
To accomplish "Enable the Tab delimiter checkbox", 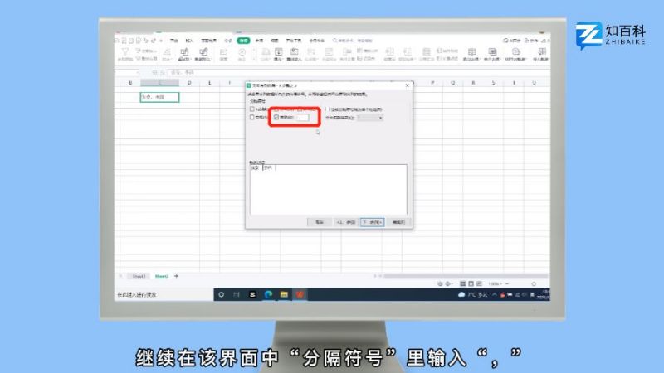I will coord(253,109).
